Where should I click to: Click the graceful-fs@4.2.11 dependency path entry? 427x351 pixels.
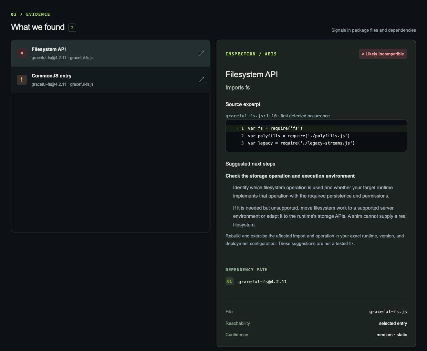(x=262, y=281)
